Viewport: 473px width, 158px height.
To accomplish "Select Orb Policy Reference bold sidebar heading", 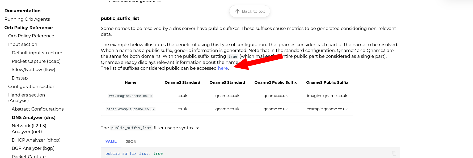I will [x=28, y=28].
